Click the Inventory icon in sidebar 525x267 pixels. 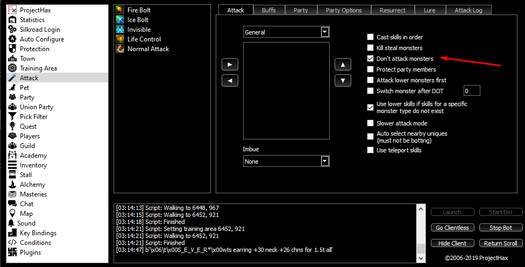pos(12,165)
